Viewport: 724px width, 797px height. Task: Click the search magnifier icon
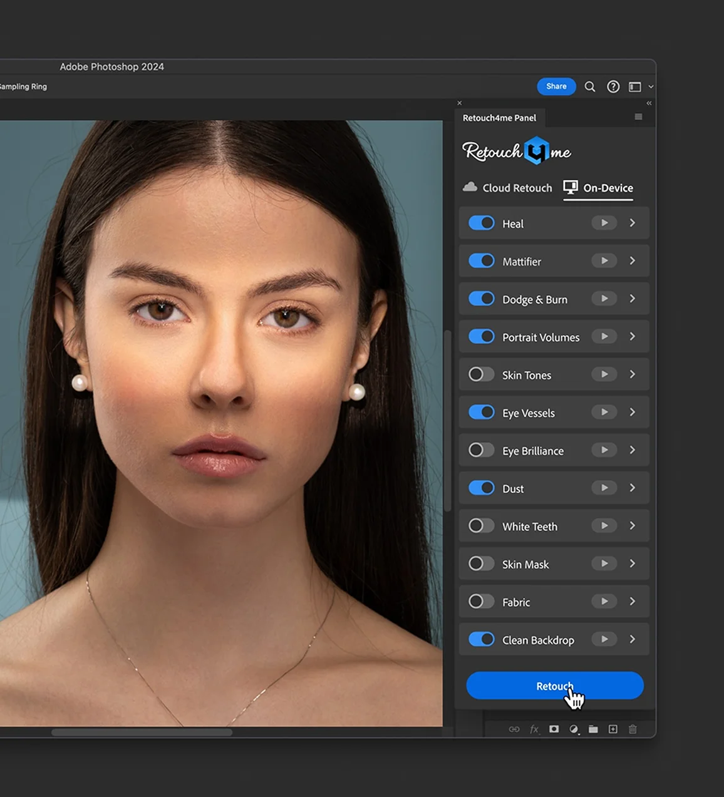click(590, 87)
